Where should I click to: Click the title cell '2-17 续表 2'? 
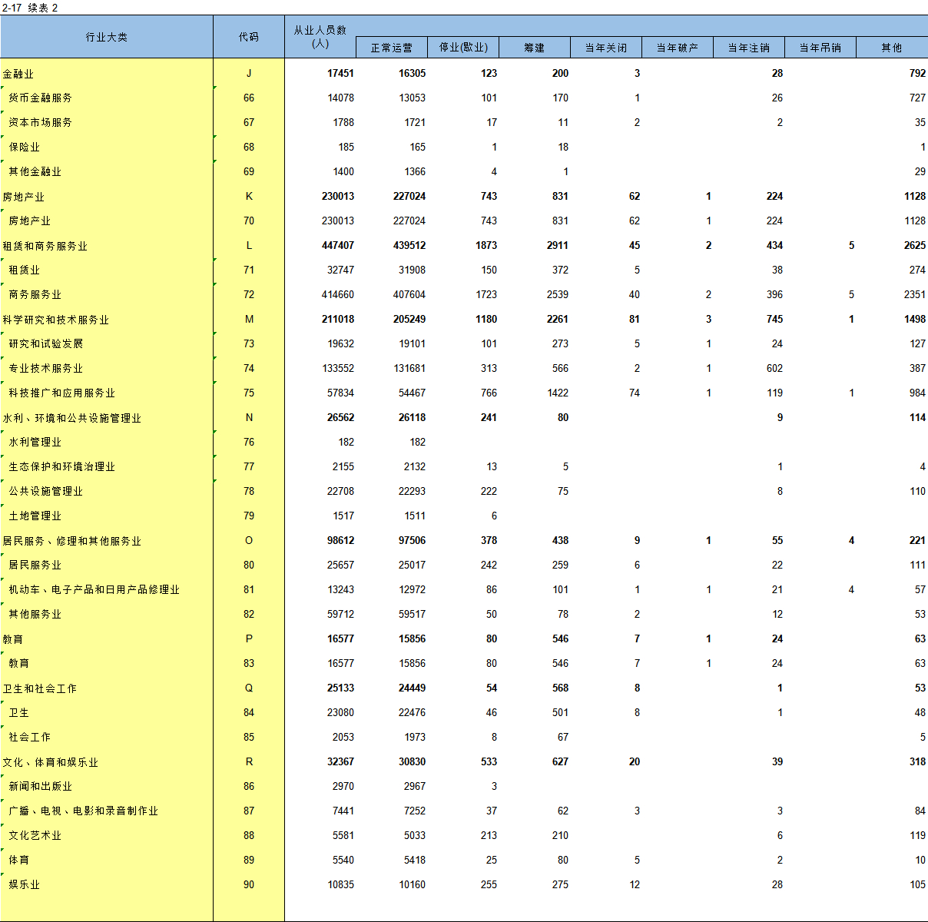(x=31, y=8)
